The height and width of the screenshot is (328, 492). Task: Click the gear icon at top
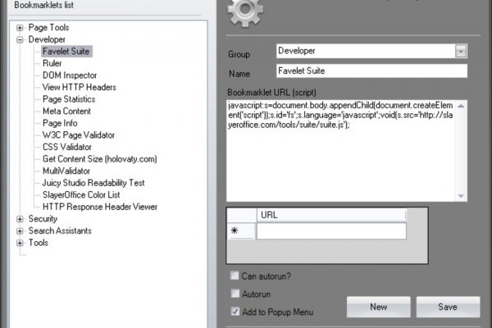[243, 13]
